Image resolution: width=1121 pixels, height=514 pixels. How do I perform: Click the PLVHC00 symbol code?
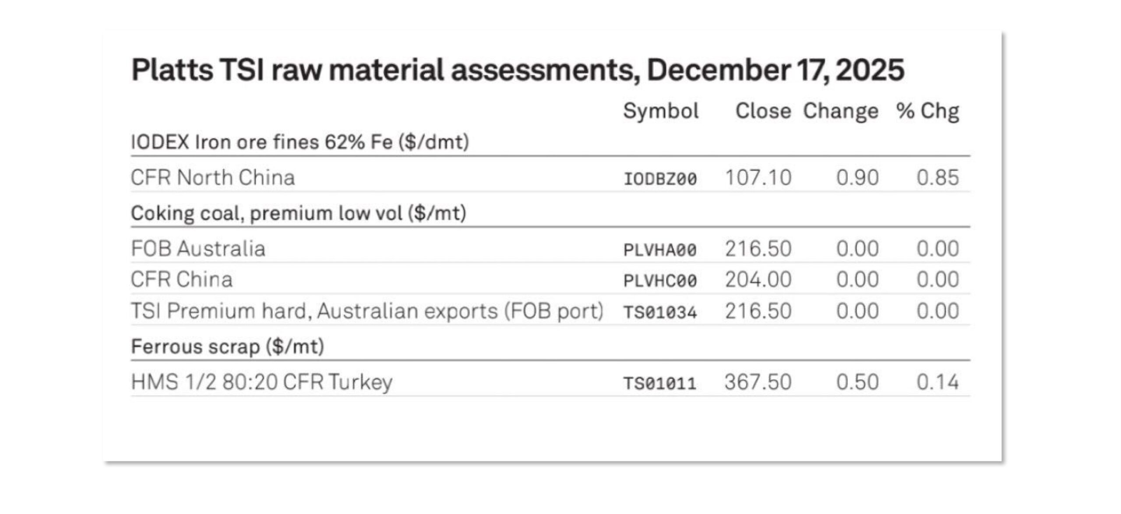pos(660,281)
